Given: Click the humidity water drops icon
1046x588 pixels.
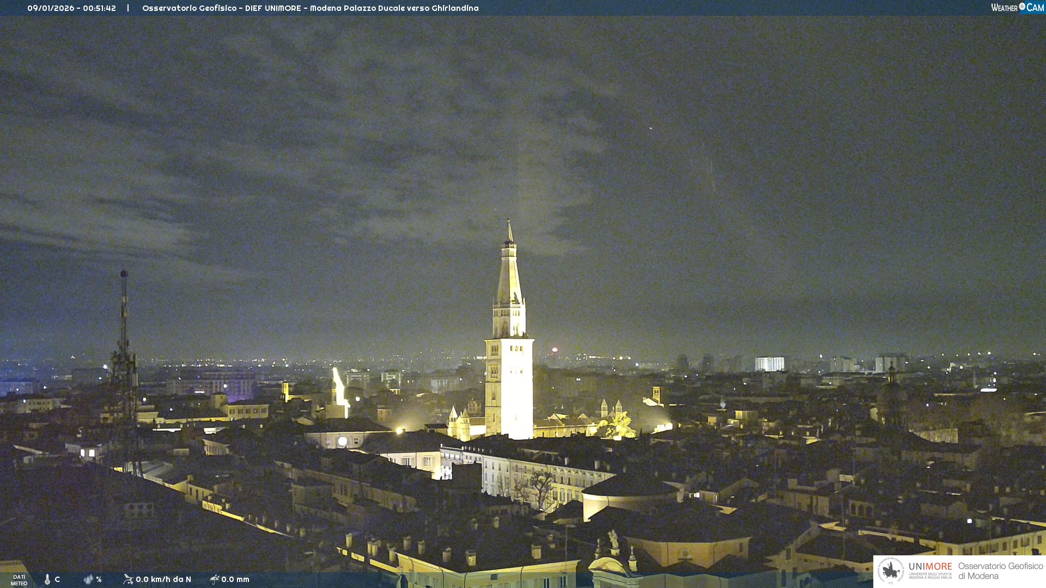Looking at the screenshot, I should point(88,579).
